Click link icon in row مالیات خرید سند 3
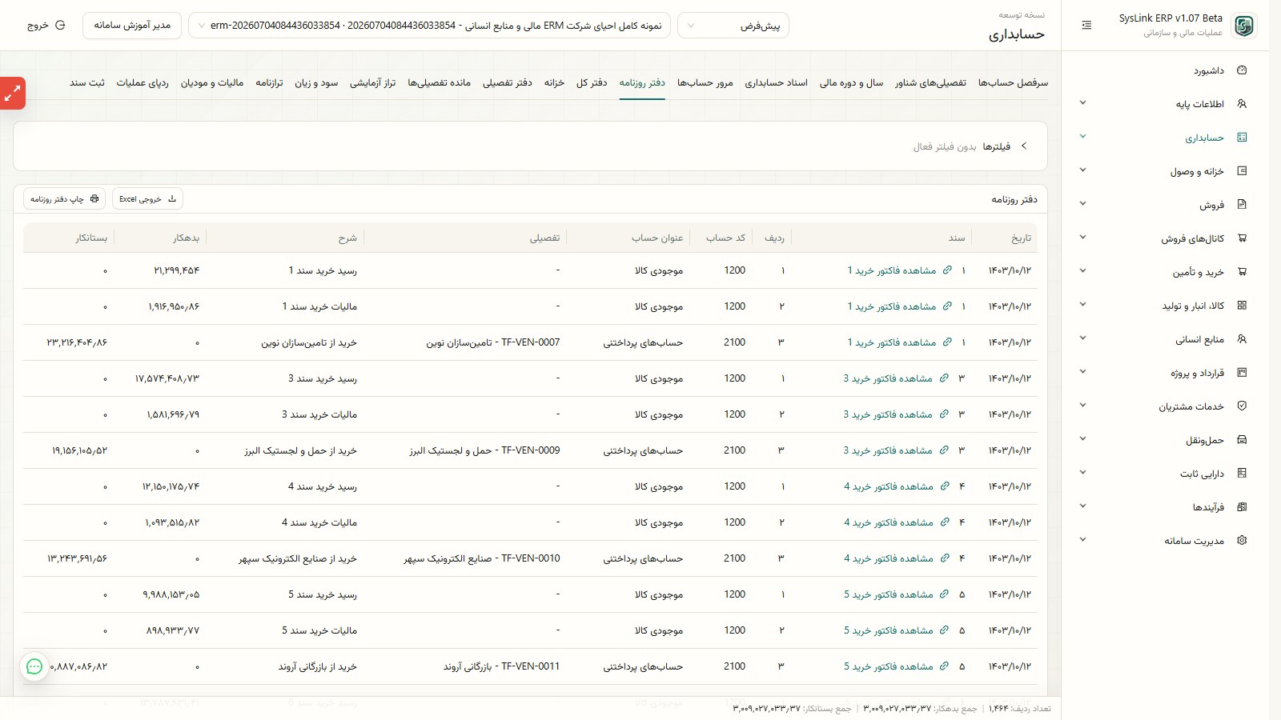This screenshot has height=720, width=1281. pyautogui.click(x=944, y=414)
